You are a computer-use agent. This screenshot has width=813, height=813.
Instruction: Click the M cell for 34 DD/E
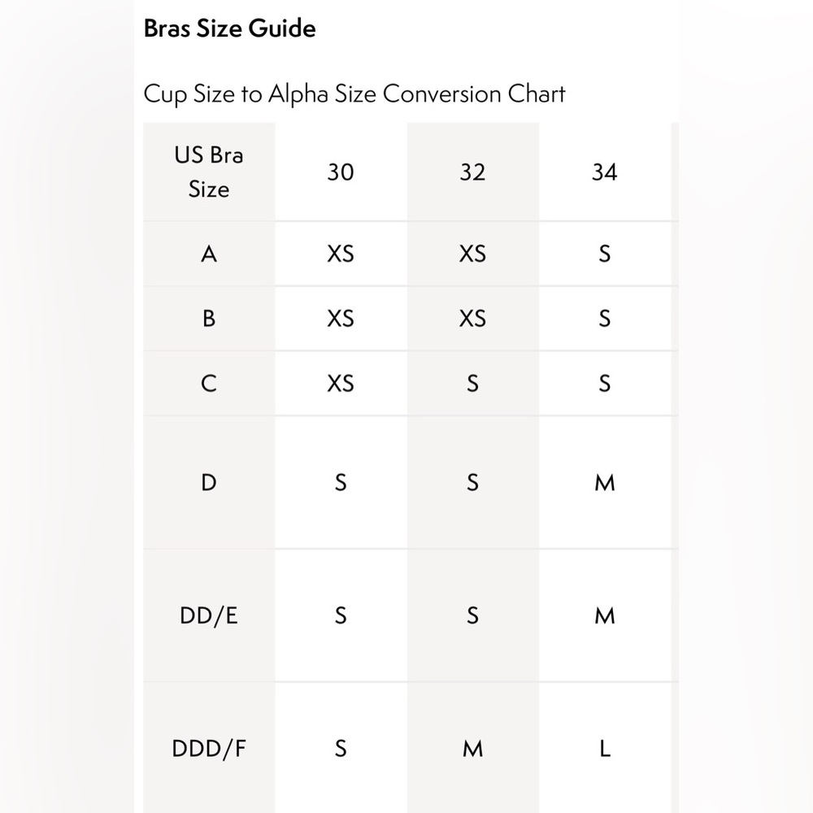click(605, 616)
